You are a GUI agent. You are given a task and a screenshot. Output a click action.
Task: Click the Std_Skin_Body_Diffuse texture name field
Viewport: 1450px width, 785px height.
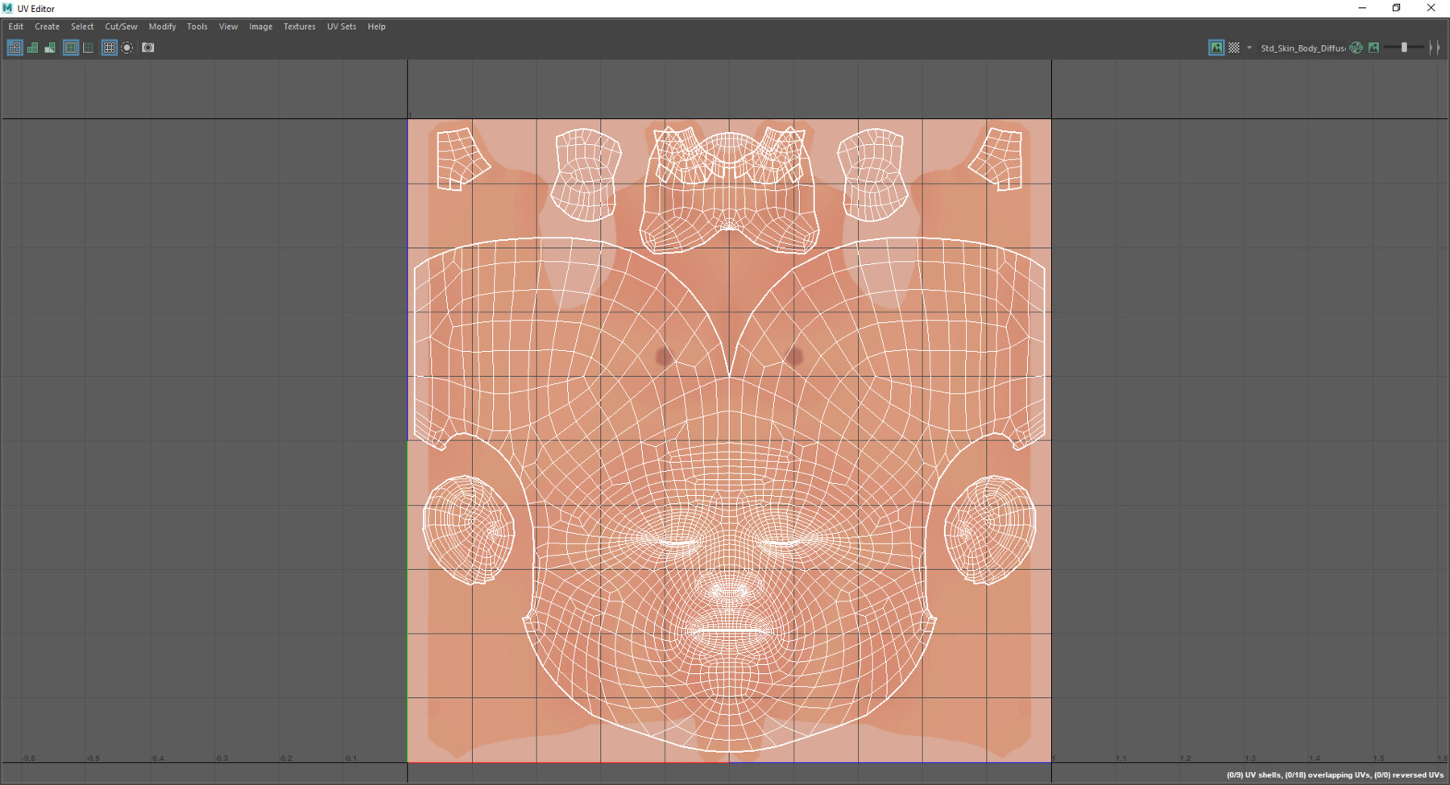point(1303,48)
